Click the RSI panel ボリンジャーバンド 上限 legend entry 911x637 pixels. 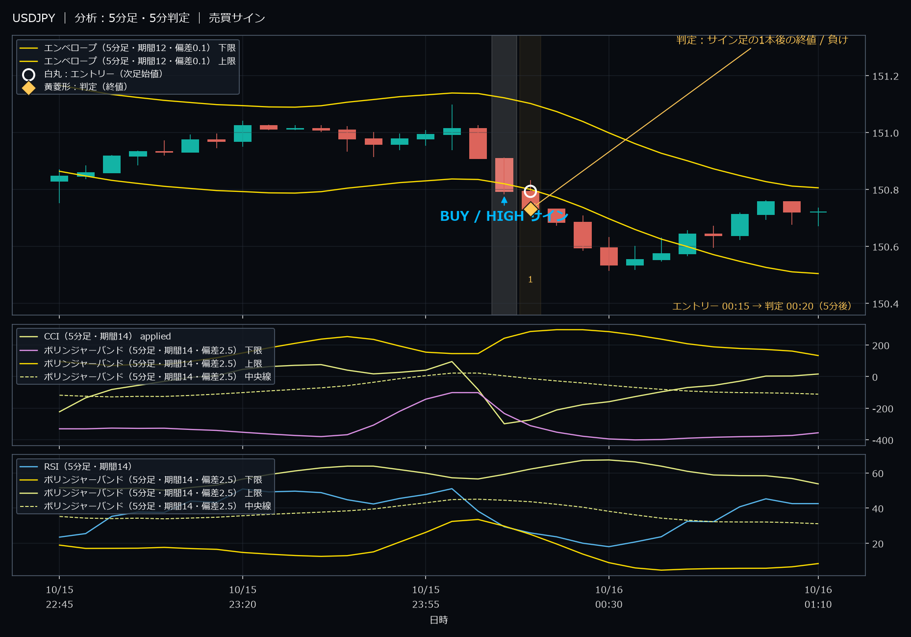coord(141,493)
